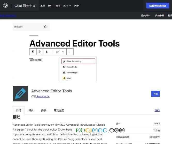Open the China 简体中文 site link

[x=25, y=6]
